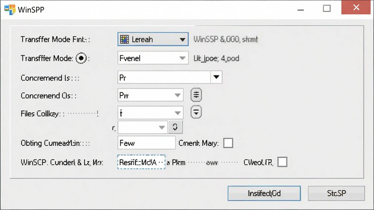Image resolution: width=374 pixels, height=210 pixels.
Task: Open the small empty dropdown beside refresh icon
Action: point(143,127)
